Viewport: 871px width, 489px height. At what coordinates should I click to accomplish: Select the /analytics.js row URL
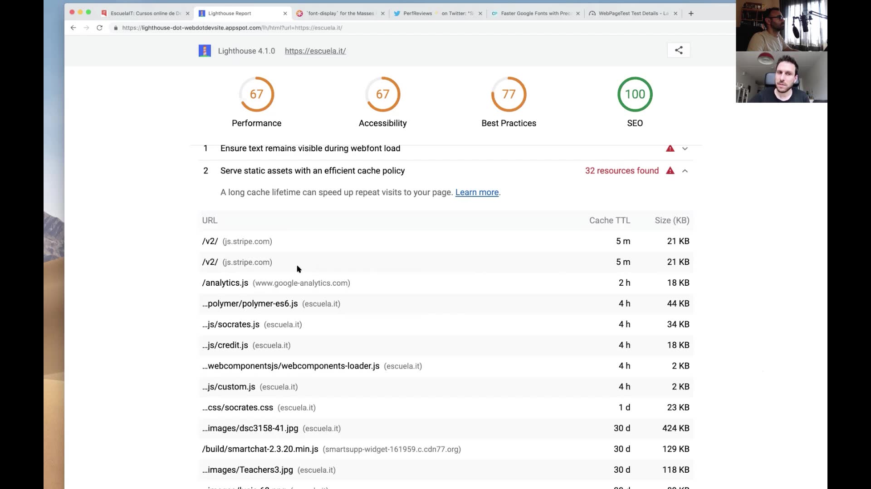coord(225,283)
